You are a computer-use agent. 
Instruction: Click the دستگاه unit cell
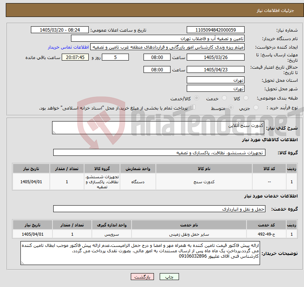click(138, 182)
